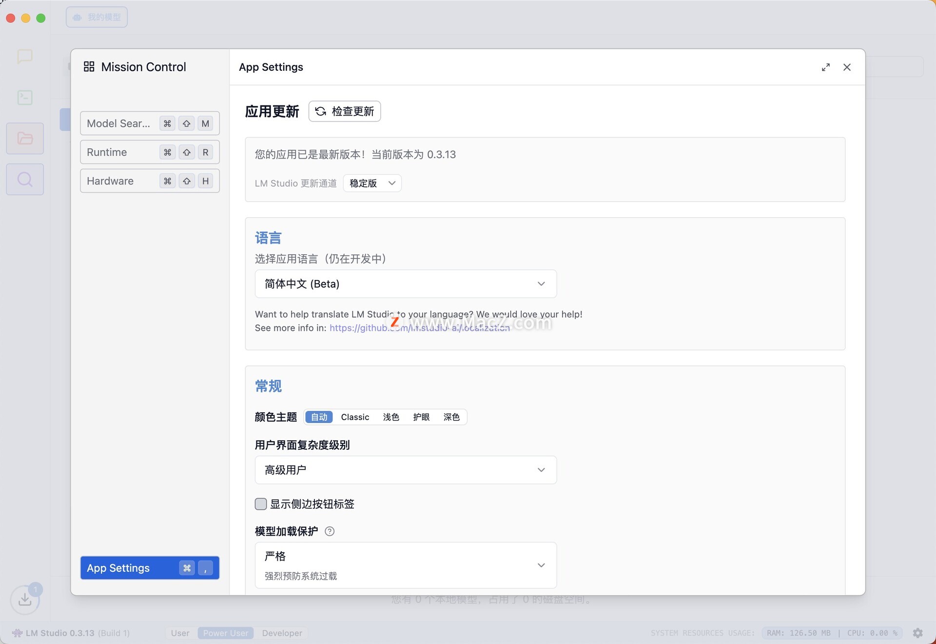Screen dimensions: 936x644
Task: Open the 高级用户 complexity level dropdown
Action: coord(406,470)
